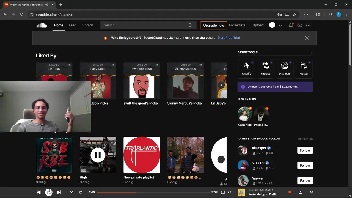Open Chrome three-dot menu
The width and height of the screenshot is (352, 198).
pyautogui.click(x=347, y=15)
